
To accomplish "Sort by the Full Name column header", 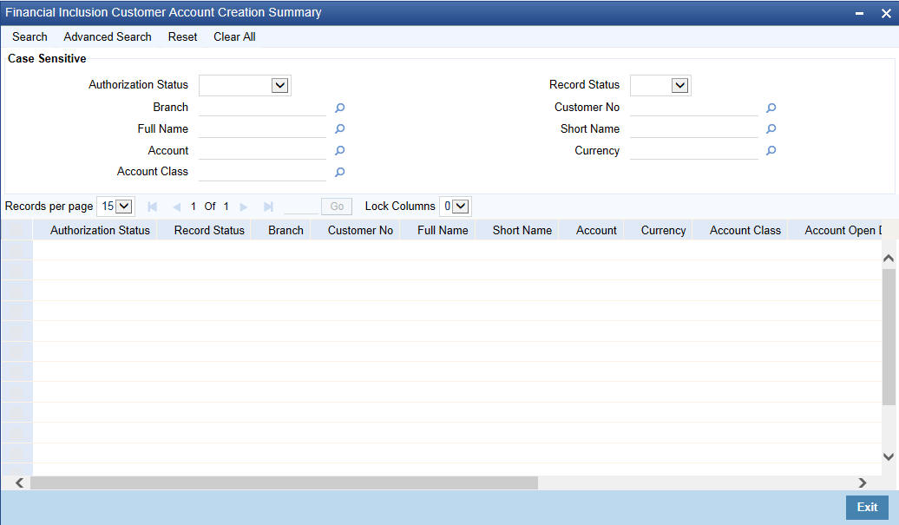I will [x=443, y=231].
